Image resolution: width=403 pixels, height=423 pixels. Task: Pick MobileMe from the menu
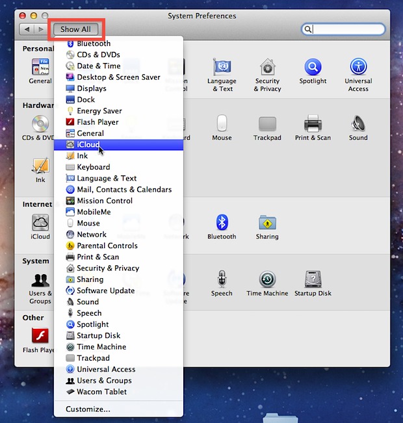pyautogui.click(x=119, y=212)
